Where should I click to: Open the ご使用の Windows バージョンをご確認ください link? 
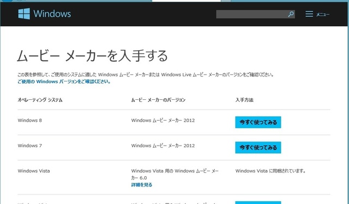click(64, 81)
